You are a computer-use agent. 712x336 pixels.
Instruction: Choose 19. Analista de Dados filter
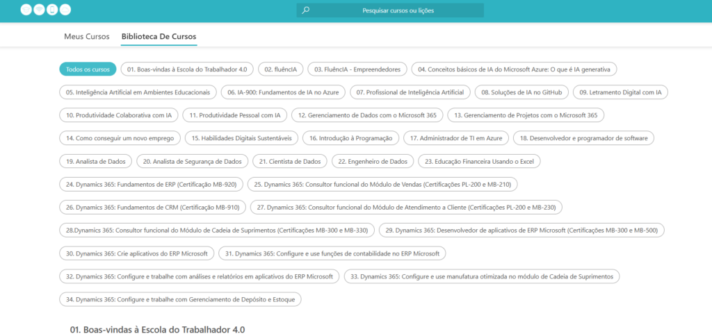[96, 161]
